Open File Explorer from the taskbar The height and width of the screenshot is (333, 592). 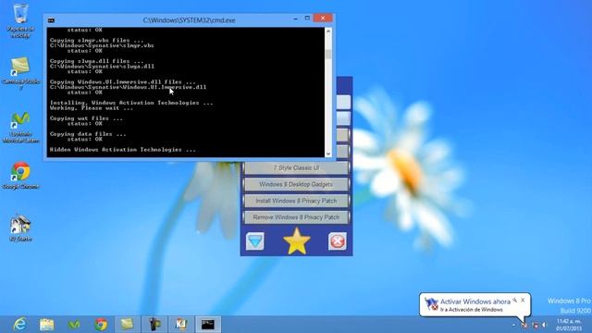(47, 325)
